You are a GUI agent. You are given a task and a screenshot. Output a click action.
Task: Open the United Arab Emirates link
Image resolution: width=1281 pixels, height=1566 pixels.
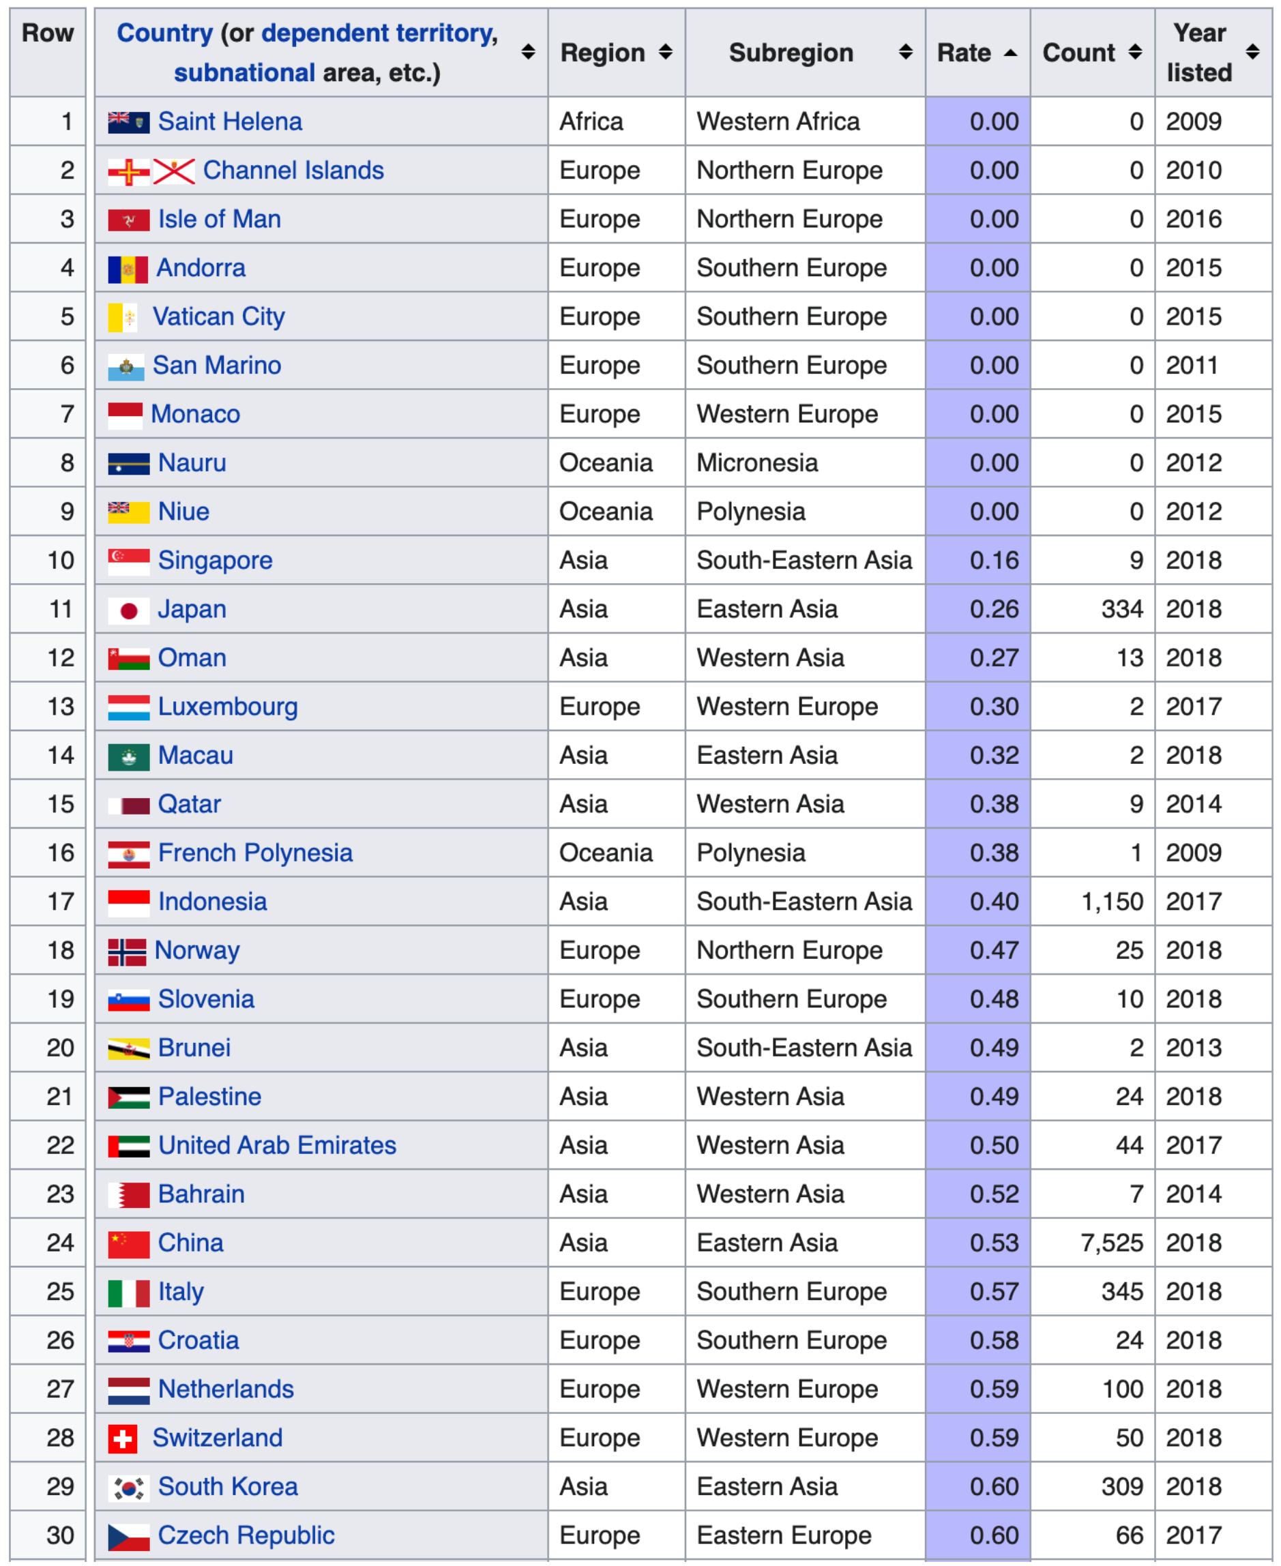(277, 1146)
